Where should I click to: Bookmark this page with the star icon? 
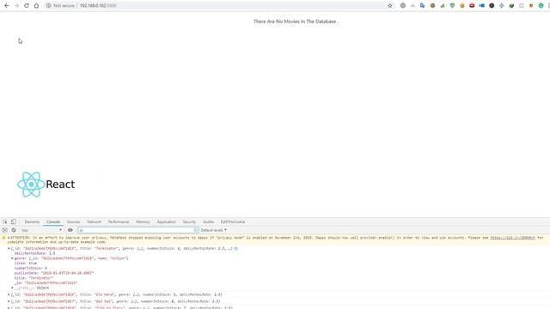pyautogui.click(x=389, y=6)
